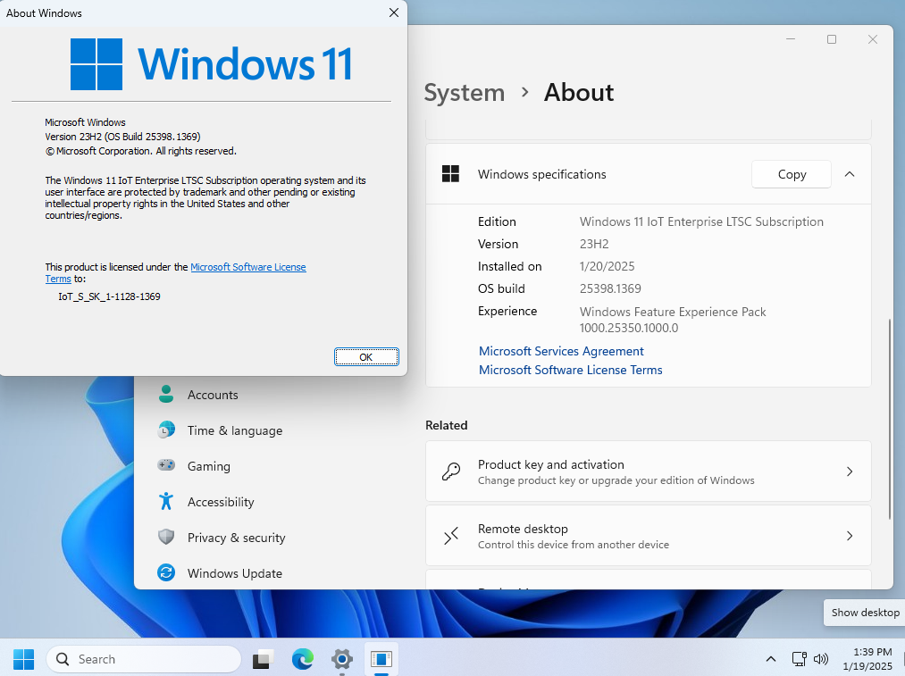Click the Related section heading
The height and width of the screenshot is (676, 905).
pos(446,425)
